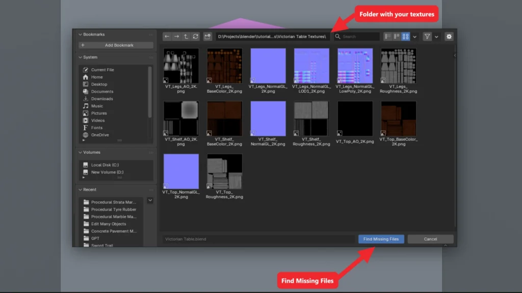522x293 pixels.
Task: Toggle file filtering funnel icon
Action: tap(427, 37)
